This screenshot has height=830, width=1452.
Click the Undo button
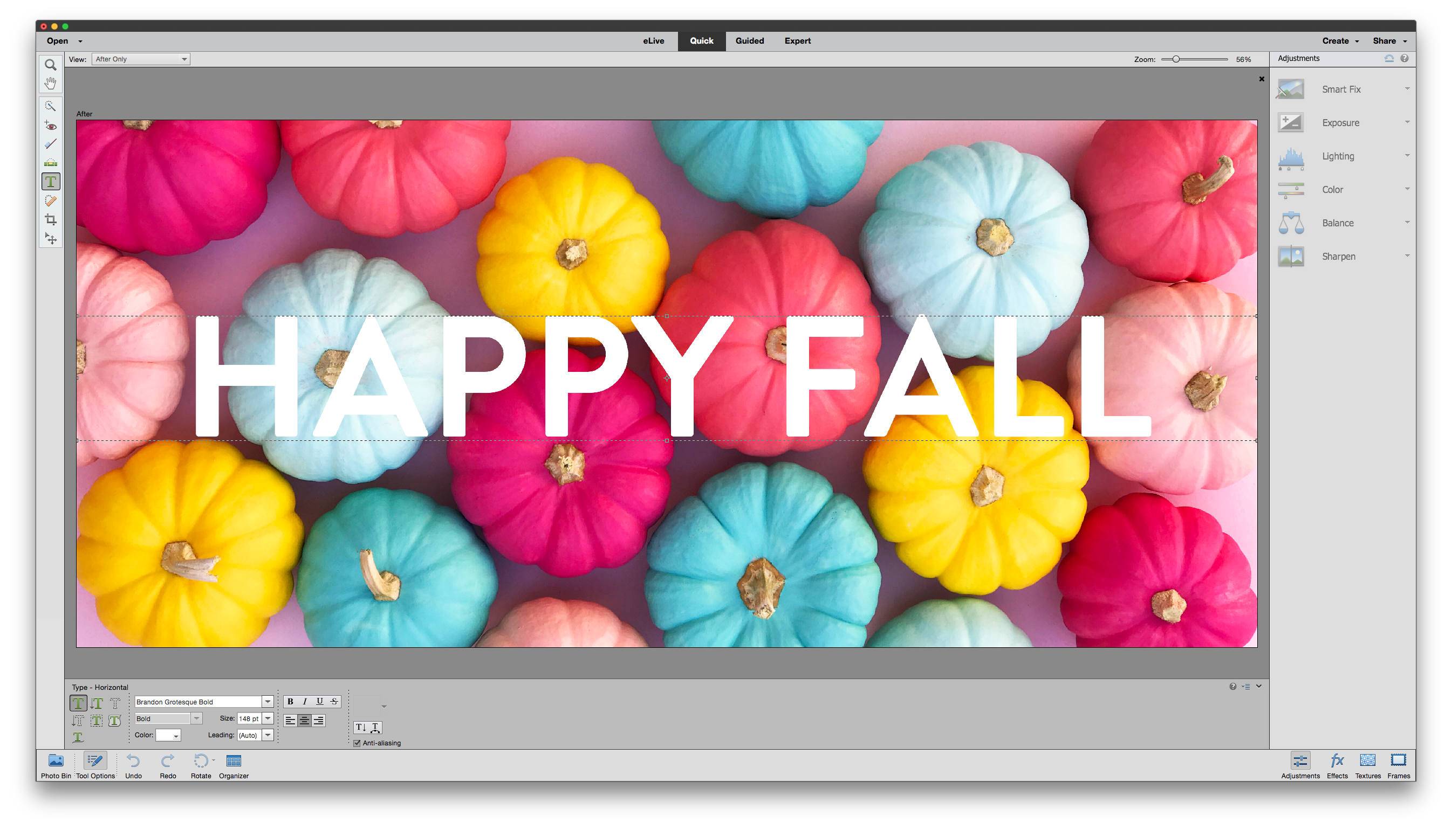point(133,765)
